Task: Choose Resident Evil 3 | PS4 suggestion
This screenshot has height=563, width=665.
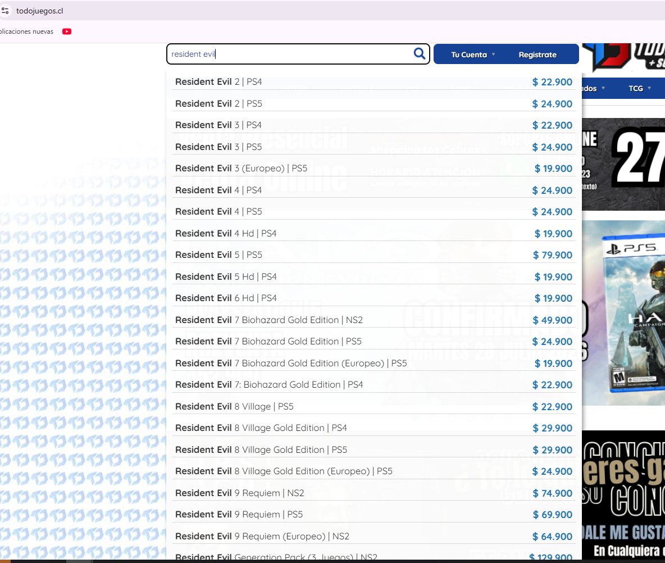Action: pos(374,125)
